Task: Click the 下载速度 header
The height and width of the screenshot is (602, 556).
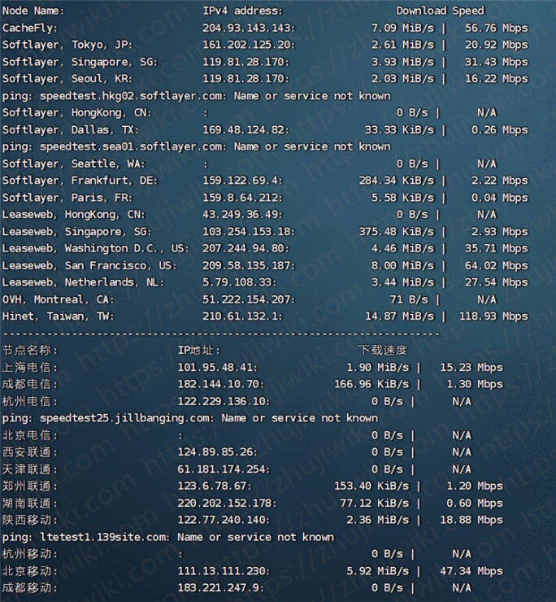Action: tap(383, 350)
